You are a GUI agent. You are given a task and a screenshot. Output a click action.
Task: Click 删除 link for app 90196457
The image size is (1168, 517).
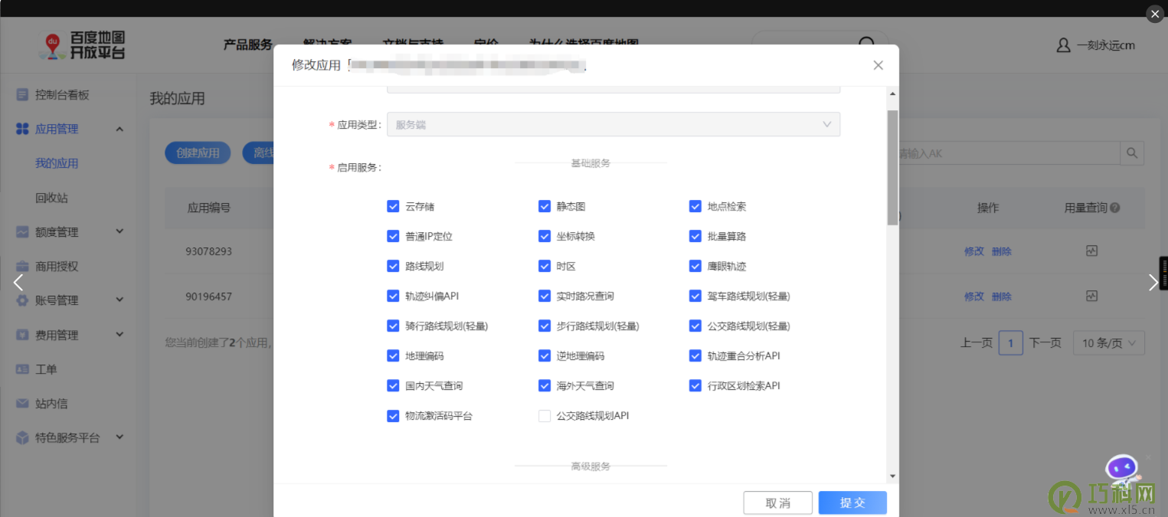(x=1002, y=296)
